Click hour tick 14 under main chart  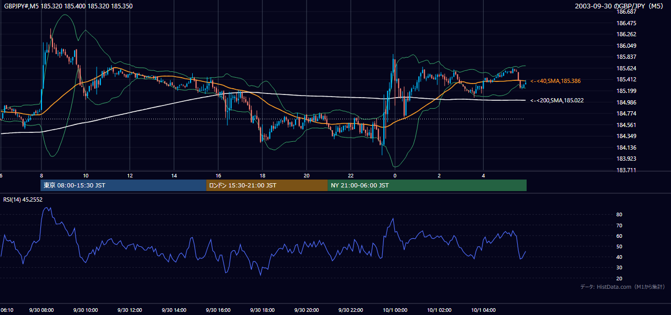click(x=174, y=176)
